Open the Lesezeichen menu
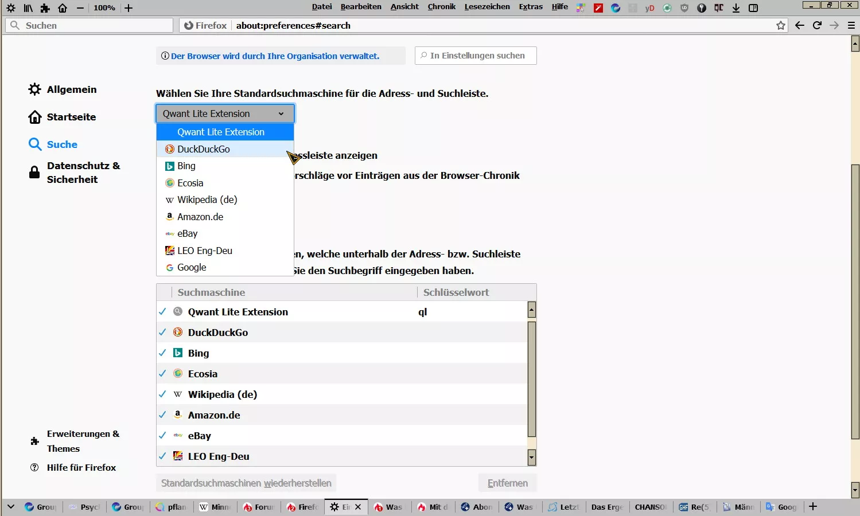The height and width of the screenshot is (516, 860). pos(487,7)
